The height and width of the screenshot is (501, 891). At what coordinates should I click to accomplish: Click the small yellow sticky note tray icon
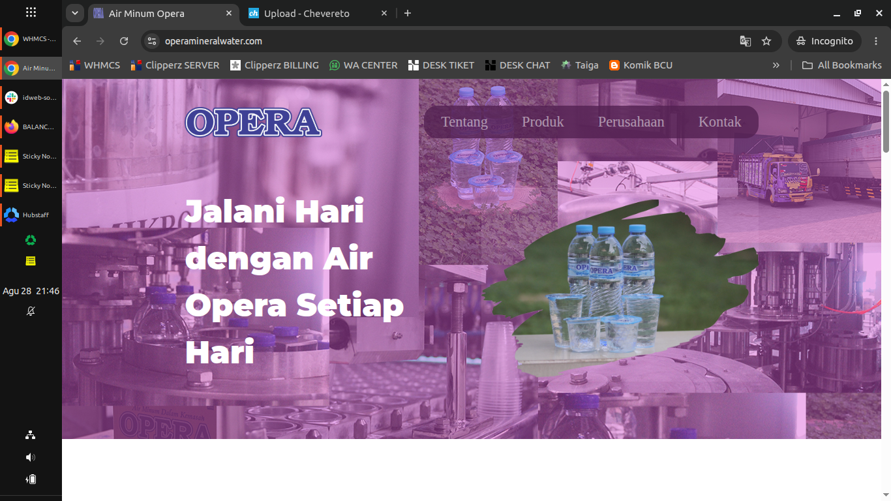(31, 261)
